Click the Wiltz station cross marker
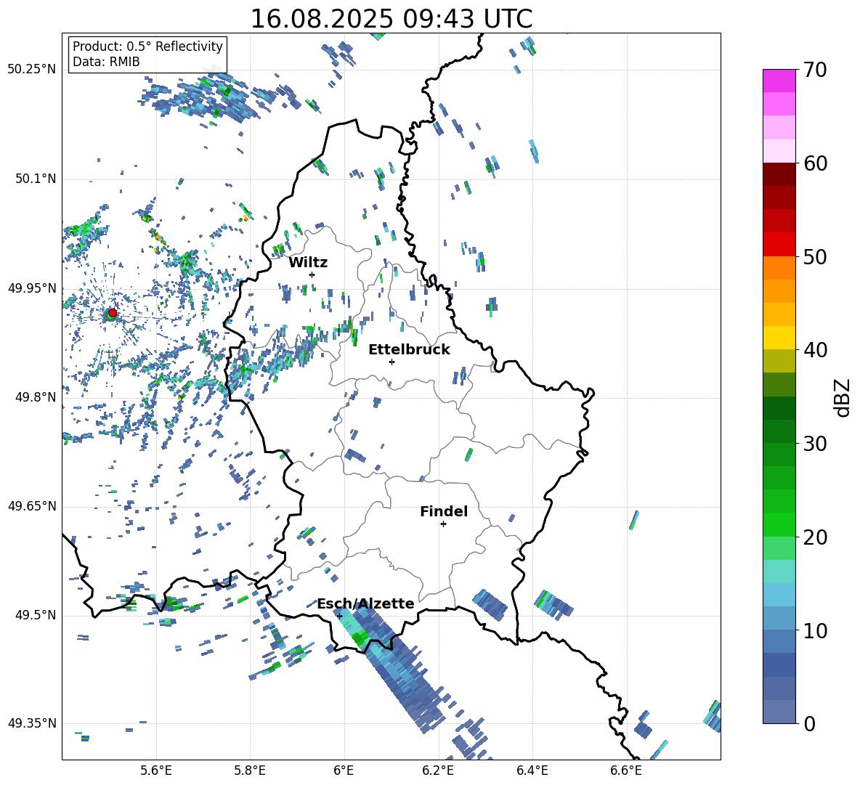Viewport: 860px width, 785px height. click(x=312, y=274)
